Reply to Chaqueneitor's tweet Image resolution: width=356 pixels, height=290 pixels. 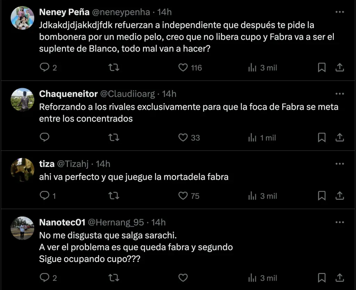44,138
